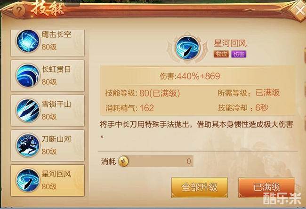The height and width of the screenshot is (209, 306).
Task: Click the 伤害 damage tag
Action: click(239, 54)
